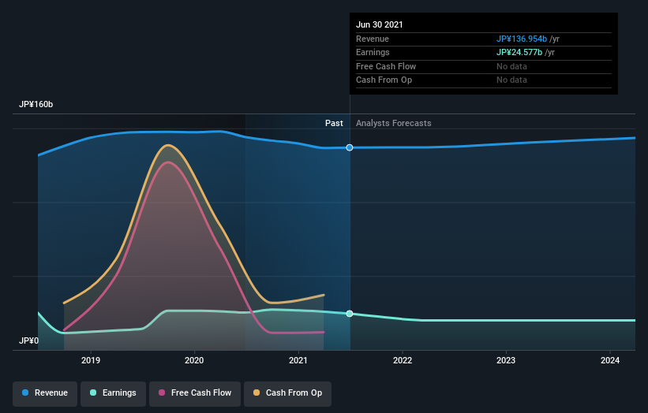Click the JP¥24.577b earnings value
Screen dimensions: 648x413
(519, 52)
